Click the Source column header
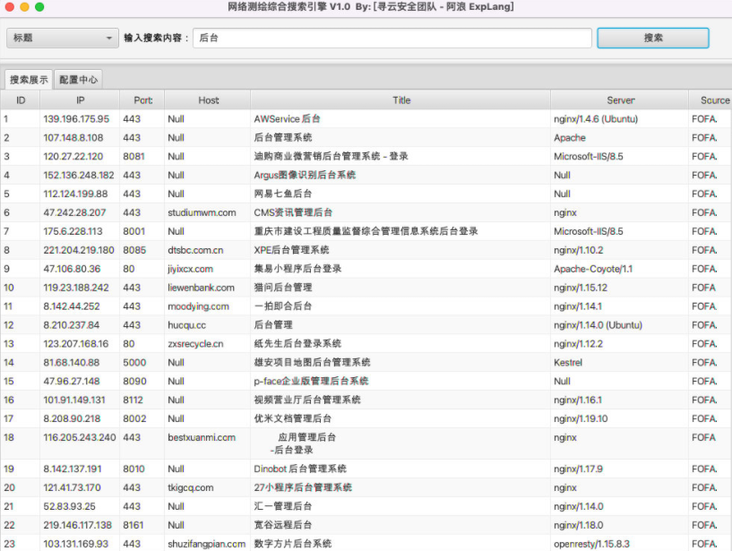 pos(713,100)
